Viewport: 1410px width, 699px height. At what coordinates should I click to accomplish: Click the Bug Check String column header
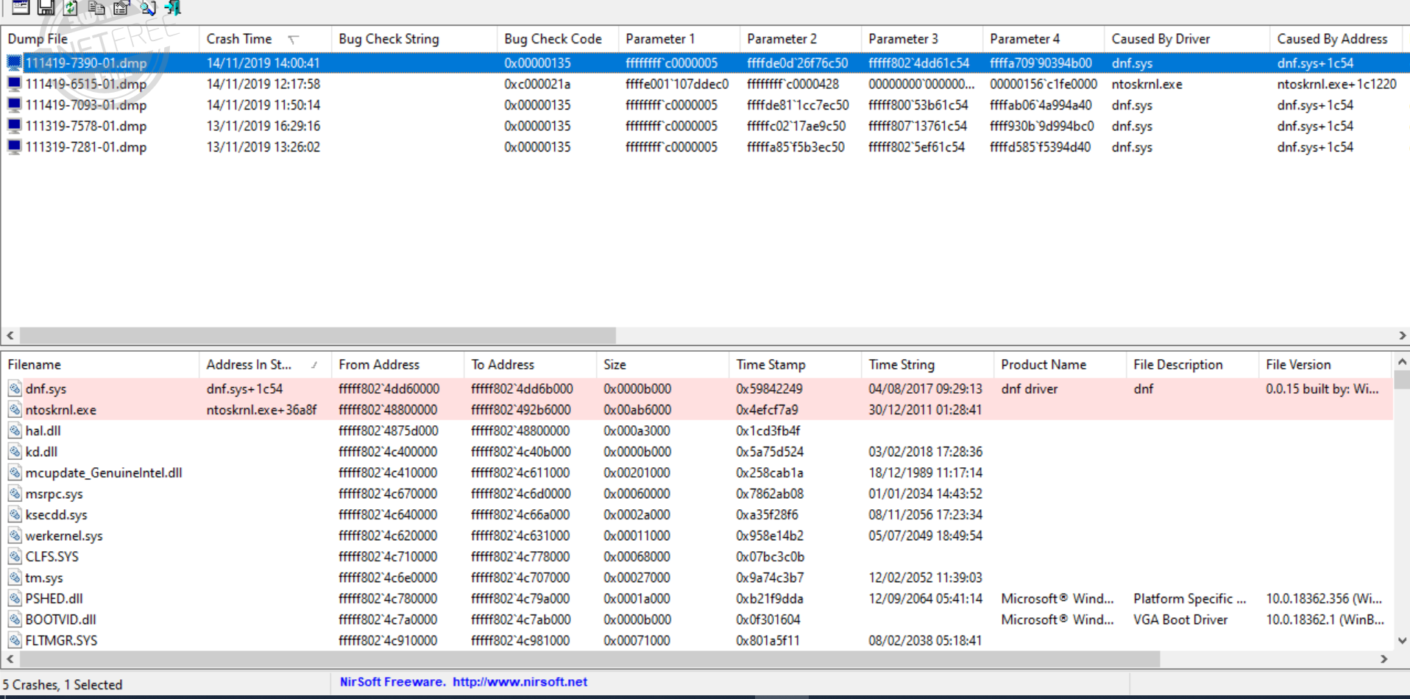tap(414, 39)
